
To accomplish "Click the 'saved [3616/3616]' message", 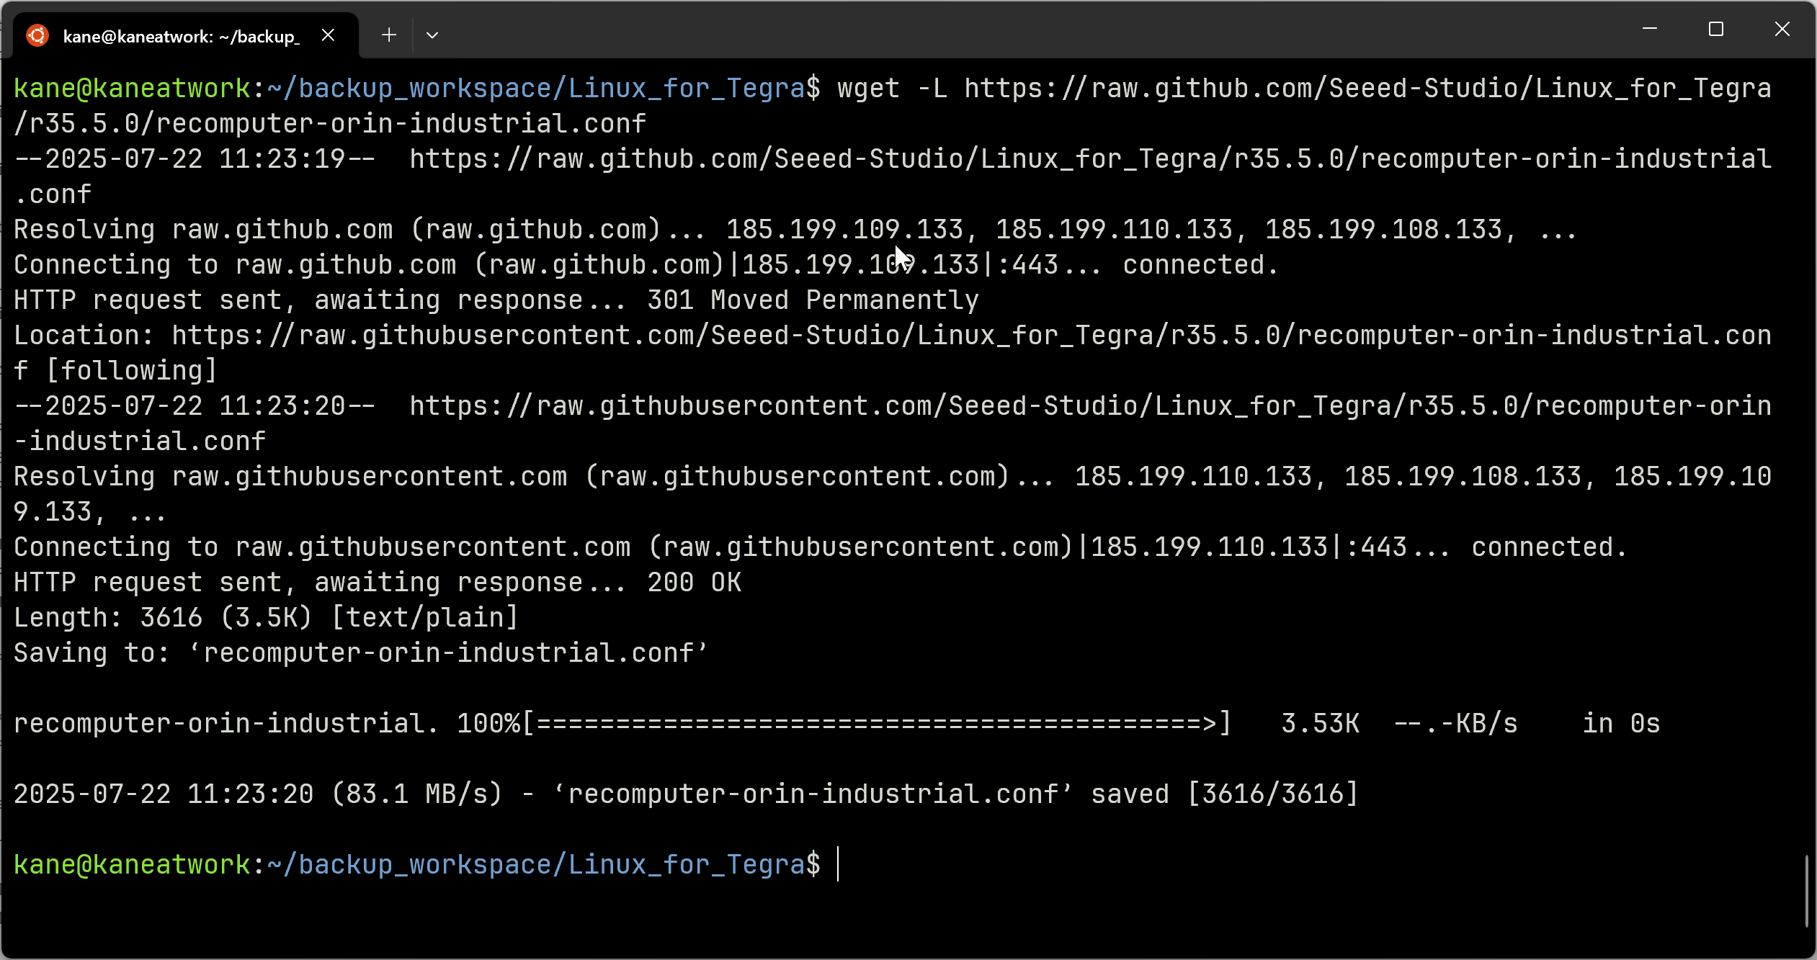I will point(1225,794).
